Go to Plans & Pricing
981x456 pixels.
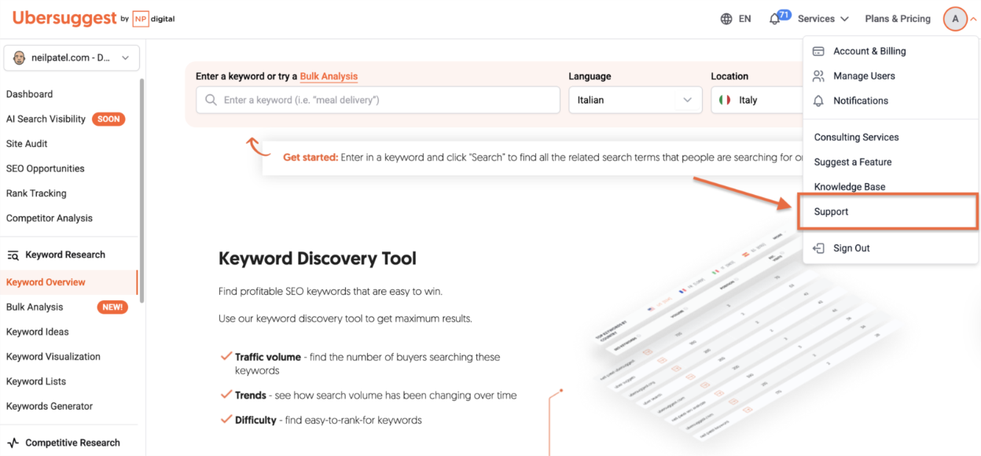coord(898,19)
